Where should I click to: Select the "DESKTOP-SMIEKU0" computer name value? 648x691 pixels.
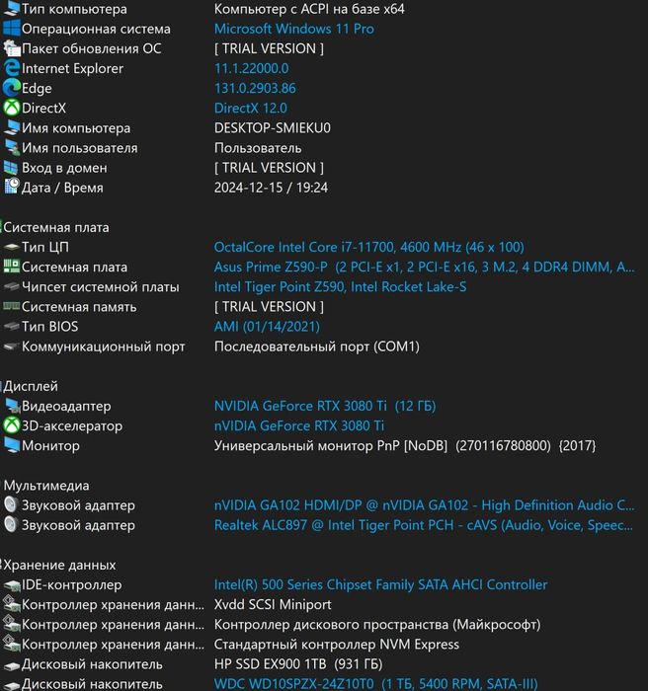[x=272, y=128]
